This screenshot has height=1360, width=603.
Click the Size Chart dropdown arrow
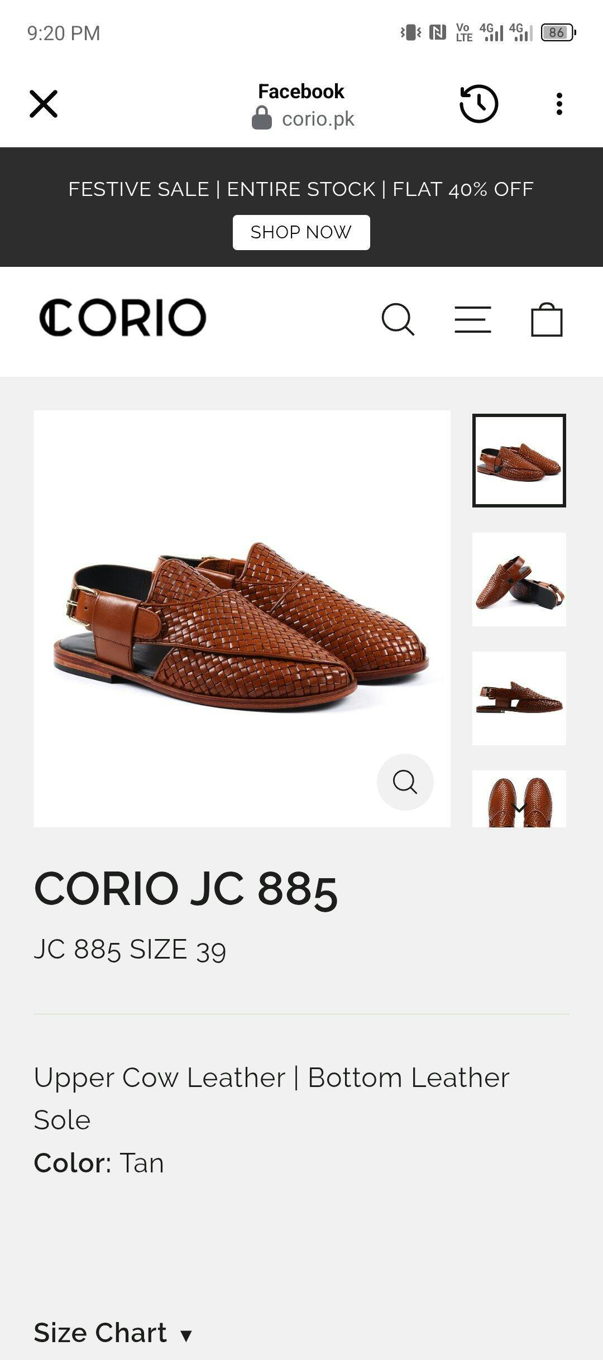[186, 1335]
